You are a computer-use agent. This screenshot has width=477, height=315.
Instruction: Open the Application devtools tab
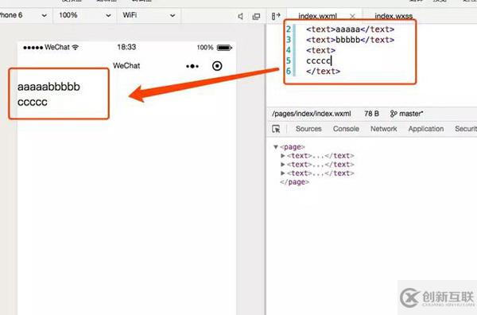(x=426, y=129)
